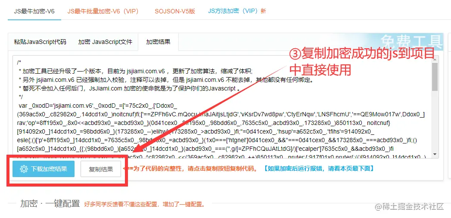Open the JS最牛加密-V6 tab
Screen dimensions: 451x218
coord(34,11)
